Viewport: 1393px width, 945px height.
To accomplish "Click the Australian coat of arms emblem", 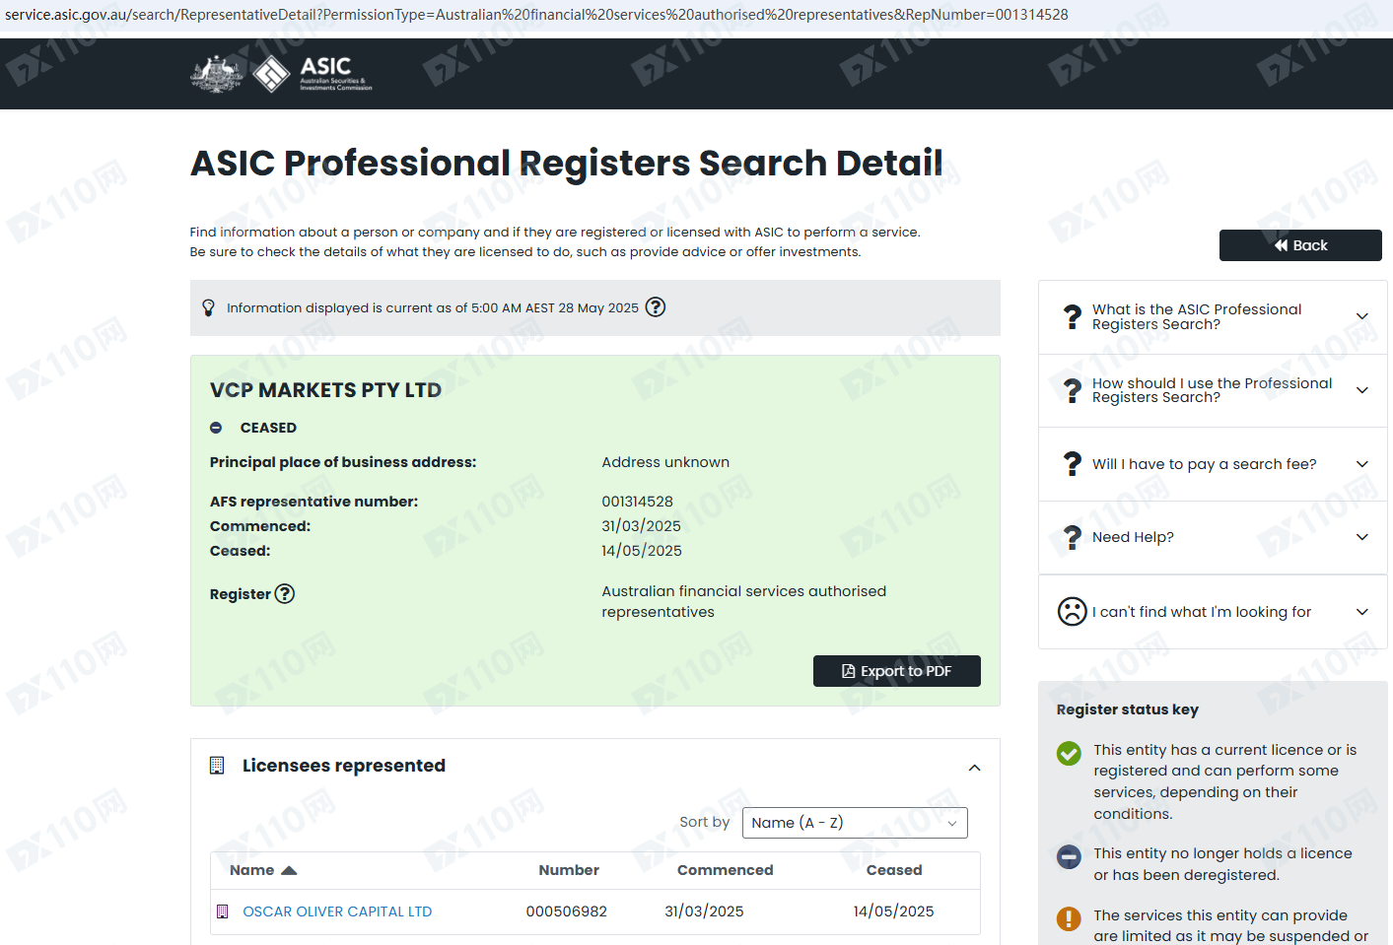I will pos(217,74).
